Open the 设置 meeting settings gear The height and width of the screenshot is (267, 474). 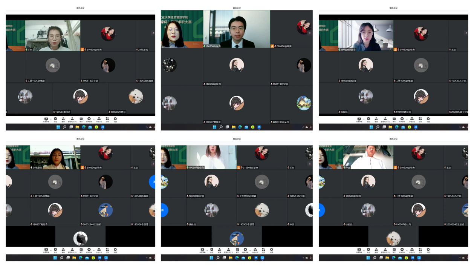click(x=115, y=119)
